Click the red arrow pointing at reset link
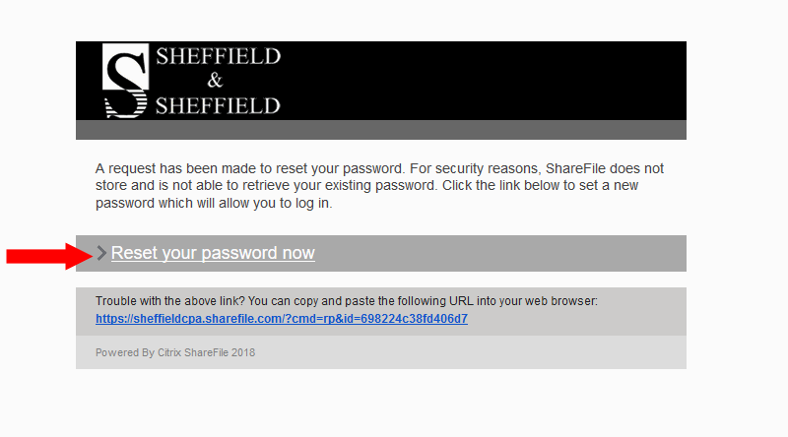 (50, 256)
